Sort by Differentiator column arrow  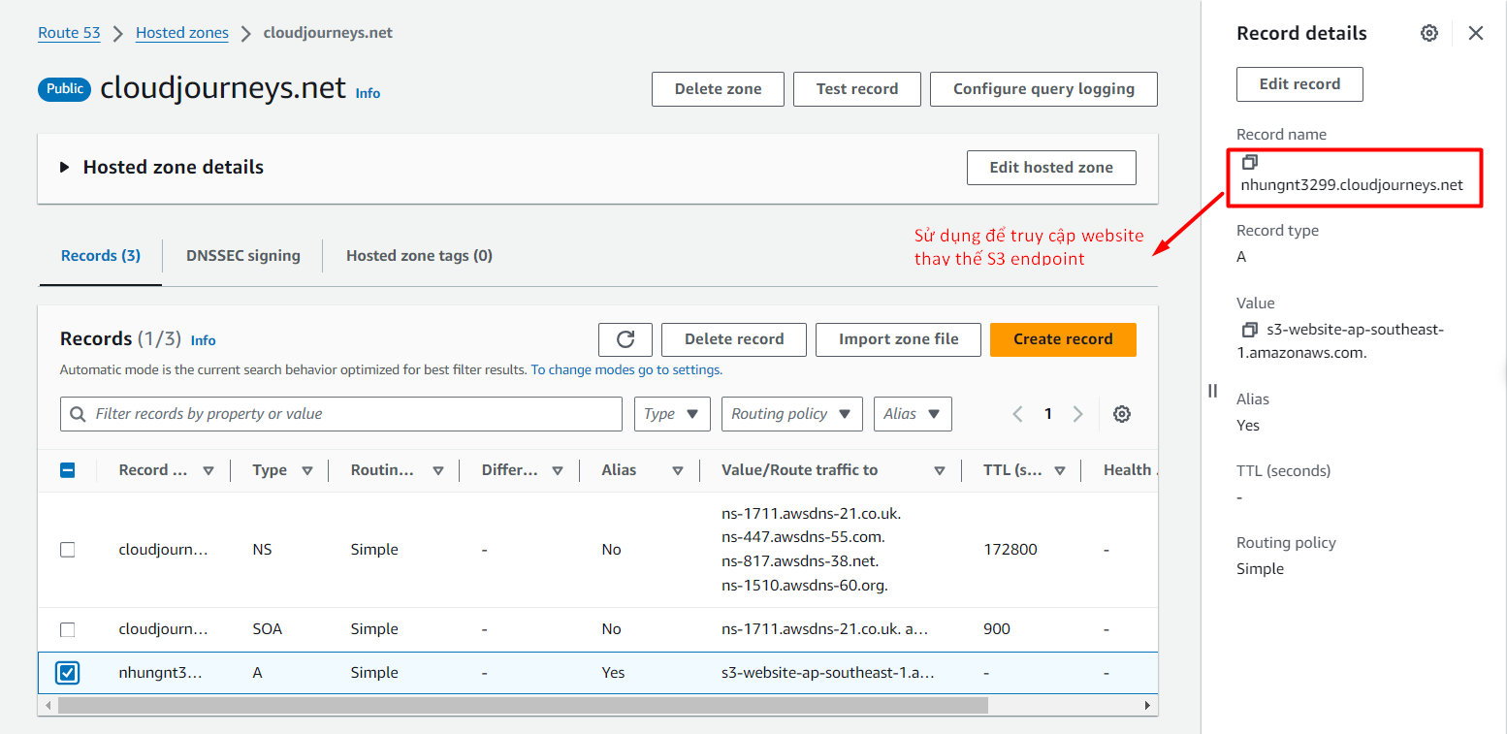click(x=558, y=470)
